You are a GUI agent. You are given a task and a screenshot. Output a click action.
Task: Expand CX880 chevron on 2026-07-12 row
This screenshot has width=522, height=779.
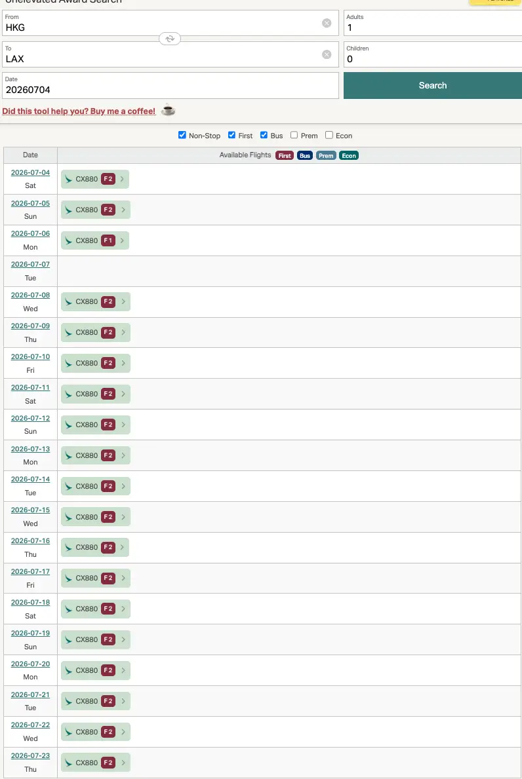pyautogui.click(x=123, y=425)
